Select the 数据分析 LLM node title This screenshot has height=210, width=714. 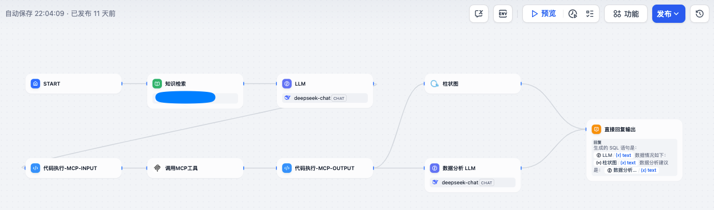coord(459,168)
